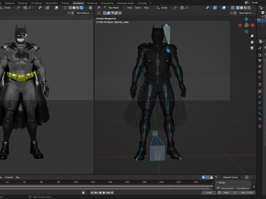Select rendered shading in left viewport
This screenshot has width=266, height=199.
pos(81,8)
